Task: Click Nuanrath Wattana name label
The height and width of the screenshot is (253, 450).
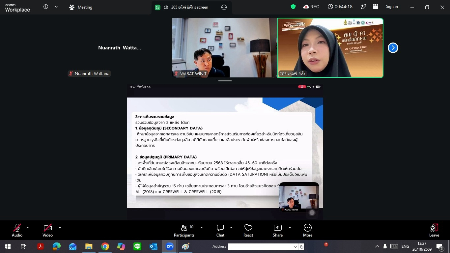Action: (89, 74)
